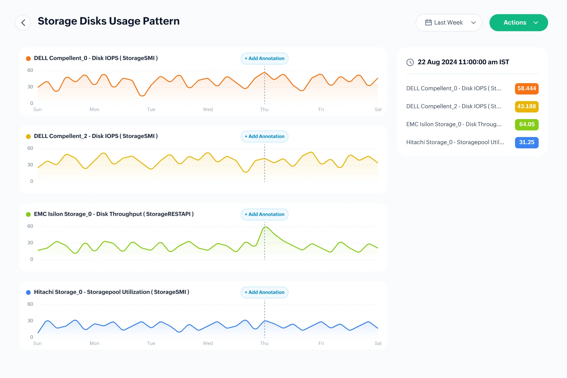Select EMC Isilon Storage_0 entry in summary panel
This screenshot has width=567, height=378.
point(472,124)
